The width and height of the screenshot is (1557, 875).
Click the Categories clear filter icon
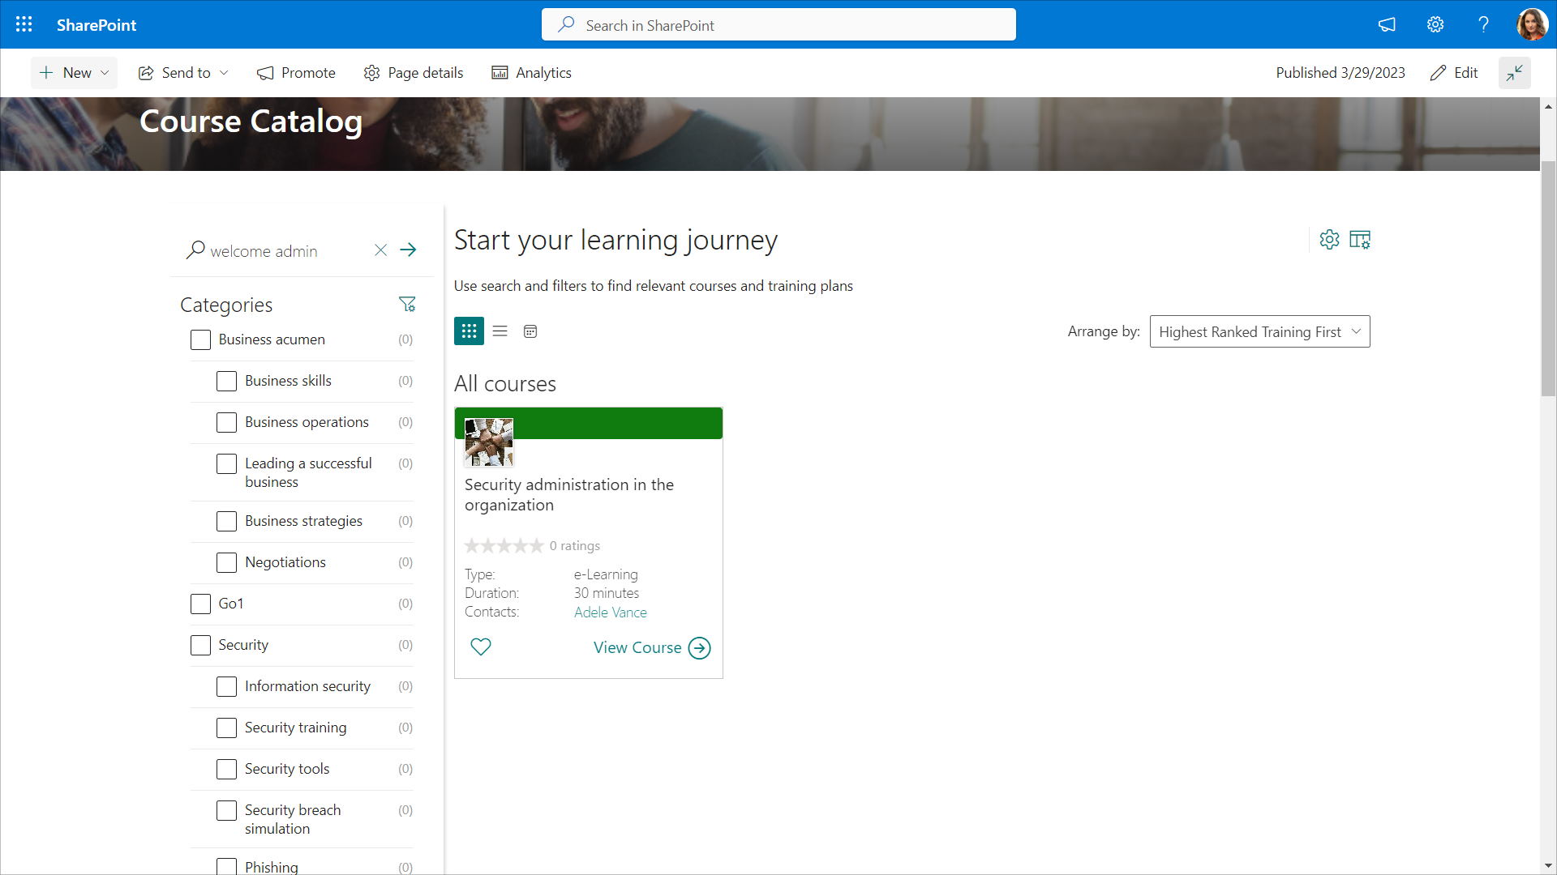click(x=407, y=305)
